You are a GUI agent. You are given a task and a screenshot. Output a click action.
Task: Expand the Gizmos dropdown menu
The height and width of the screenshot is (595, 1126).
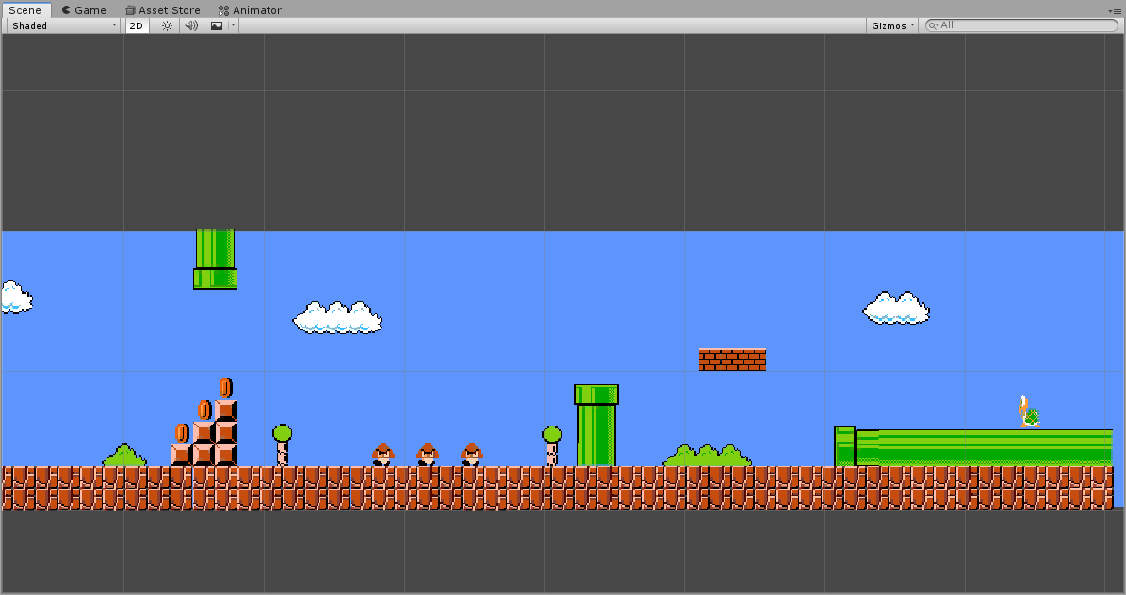point(891,25)
